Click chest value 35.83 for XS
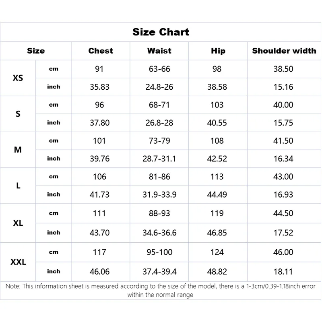The image size is (322, 322). pos(99,87)
